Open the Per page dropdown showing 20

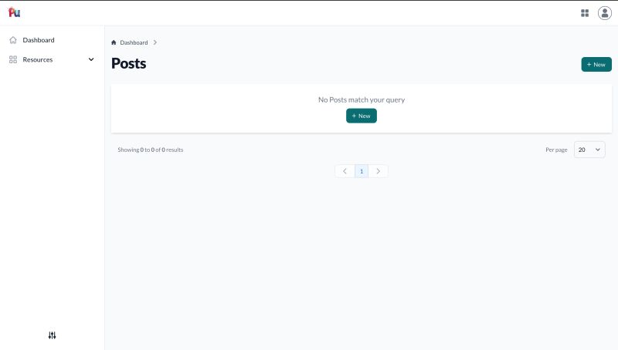pyautogui.click(x=589, y=150)
